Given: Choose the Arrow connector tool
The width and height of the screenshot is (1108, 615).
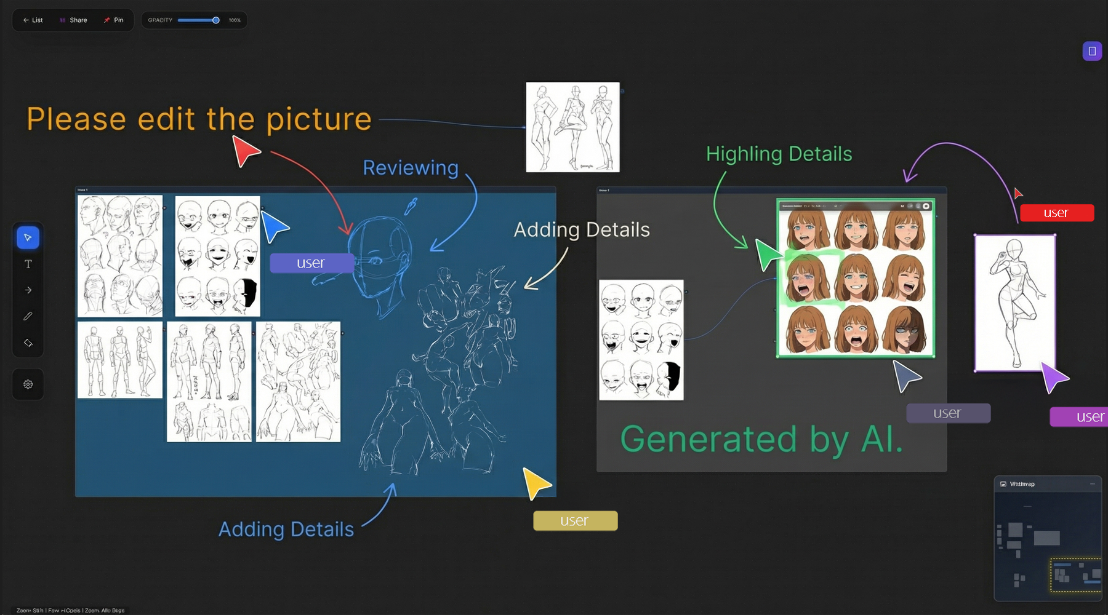Looking at the screenshot, I should 28,290.
